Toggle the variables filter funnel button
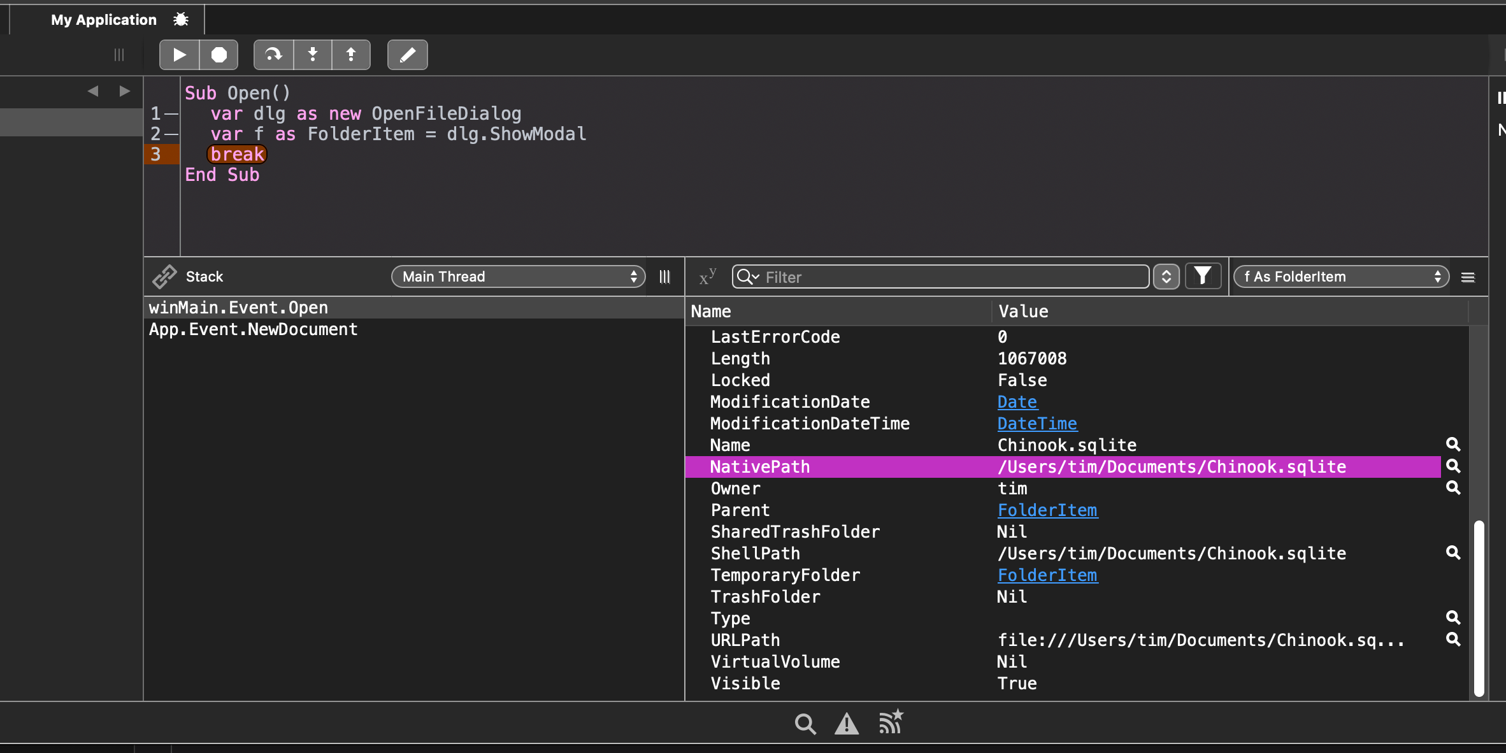 (x=1203, y=276)
